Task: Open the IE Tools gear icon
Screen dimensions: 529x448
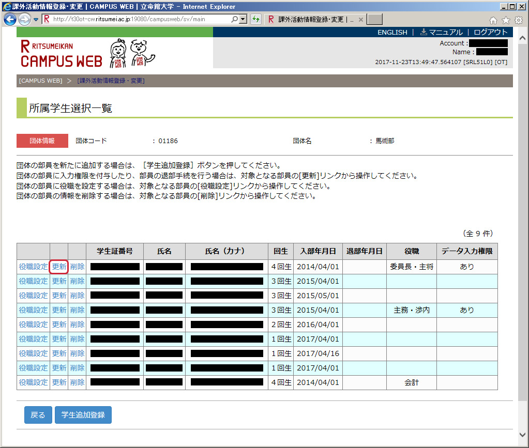Action: pos(518,20)
